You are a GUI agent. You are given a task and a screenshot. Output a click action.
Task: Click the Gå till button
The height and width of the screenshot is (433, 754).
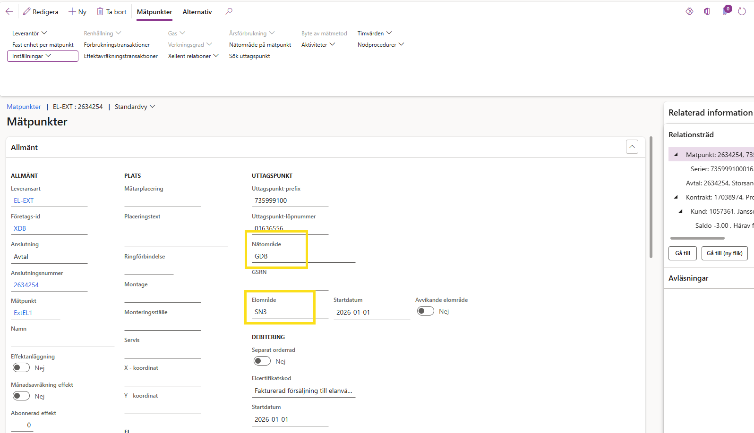[682, 253]
